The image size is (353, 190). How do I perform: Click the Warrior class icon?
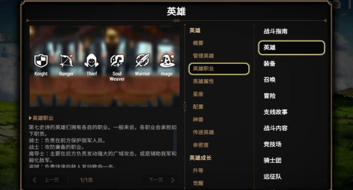tap(142, 61)
